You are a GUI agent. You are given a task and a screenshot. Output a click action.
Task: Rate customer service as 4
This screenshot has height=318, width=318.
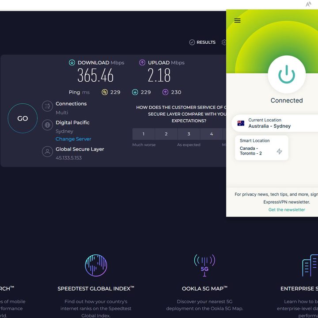point(211,134)
